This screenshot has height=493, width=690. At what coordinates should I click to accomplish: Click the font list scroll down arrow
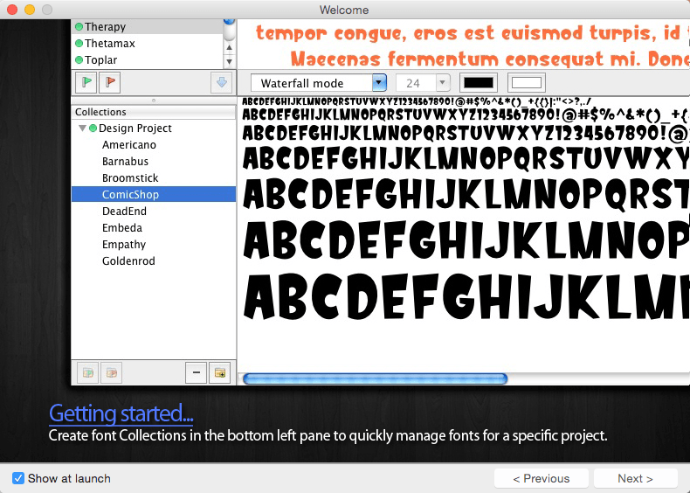[229, 61]
